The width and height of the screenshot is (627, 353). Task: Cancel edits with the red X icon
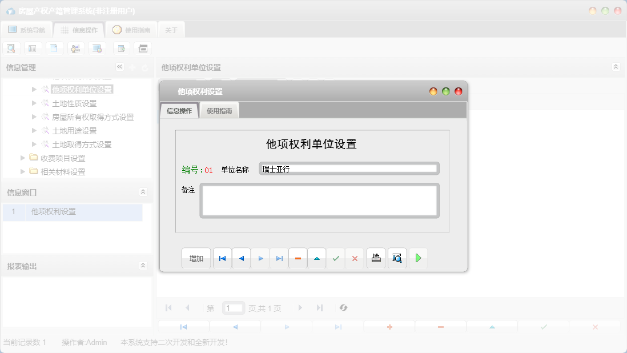click(355, 258)
